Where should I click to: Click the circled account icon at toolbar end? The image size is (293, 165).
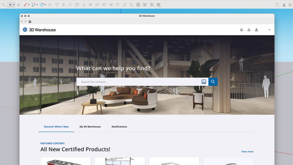coord(290,5)
